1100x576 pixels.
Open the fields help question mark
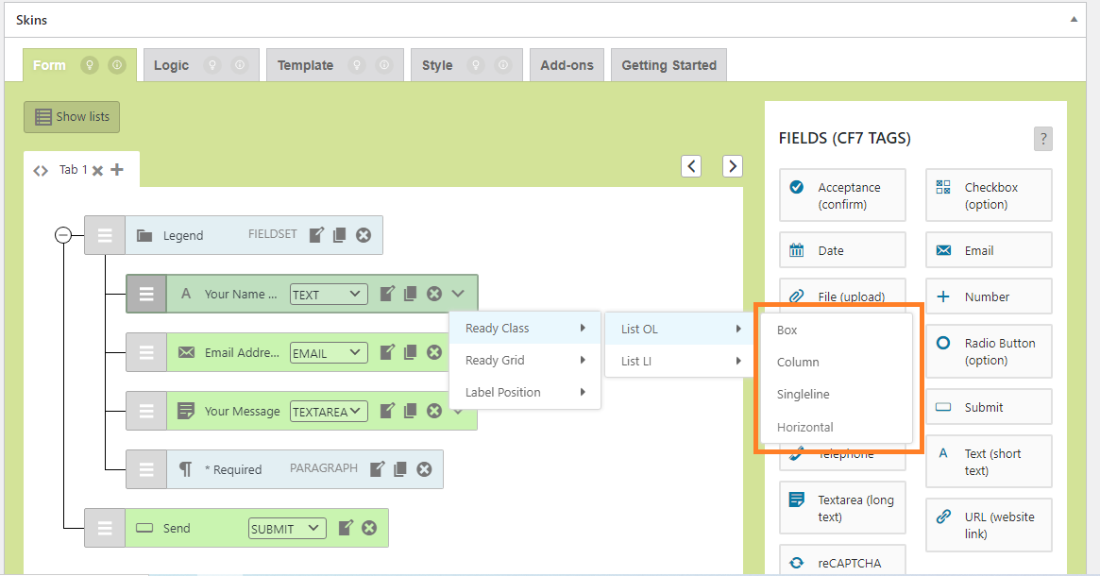tap(1042, 139)
